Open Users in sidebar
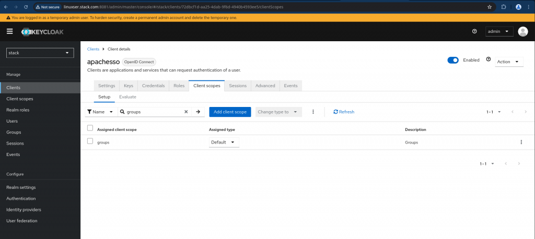 coord(40,121)
